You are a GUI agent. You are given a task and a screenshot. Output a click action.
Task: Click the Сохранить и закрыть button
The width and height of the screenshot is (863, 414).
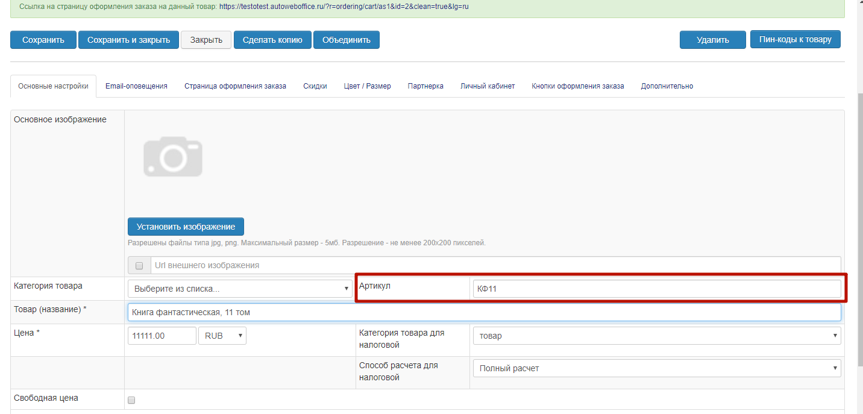click(128, 40)
